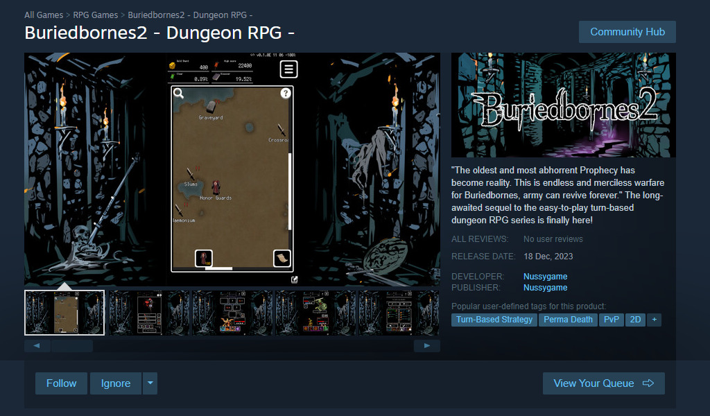This screenshot has width=710, height=416.
Task: Select the third screenshot thumbnail
Action: coord(232,313)
